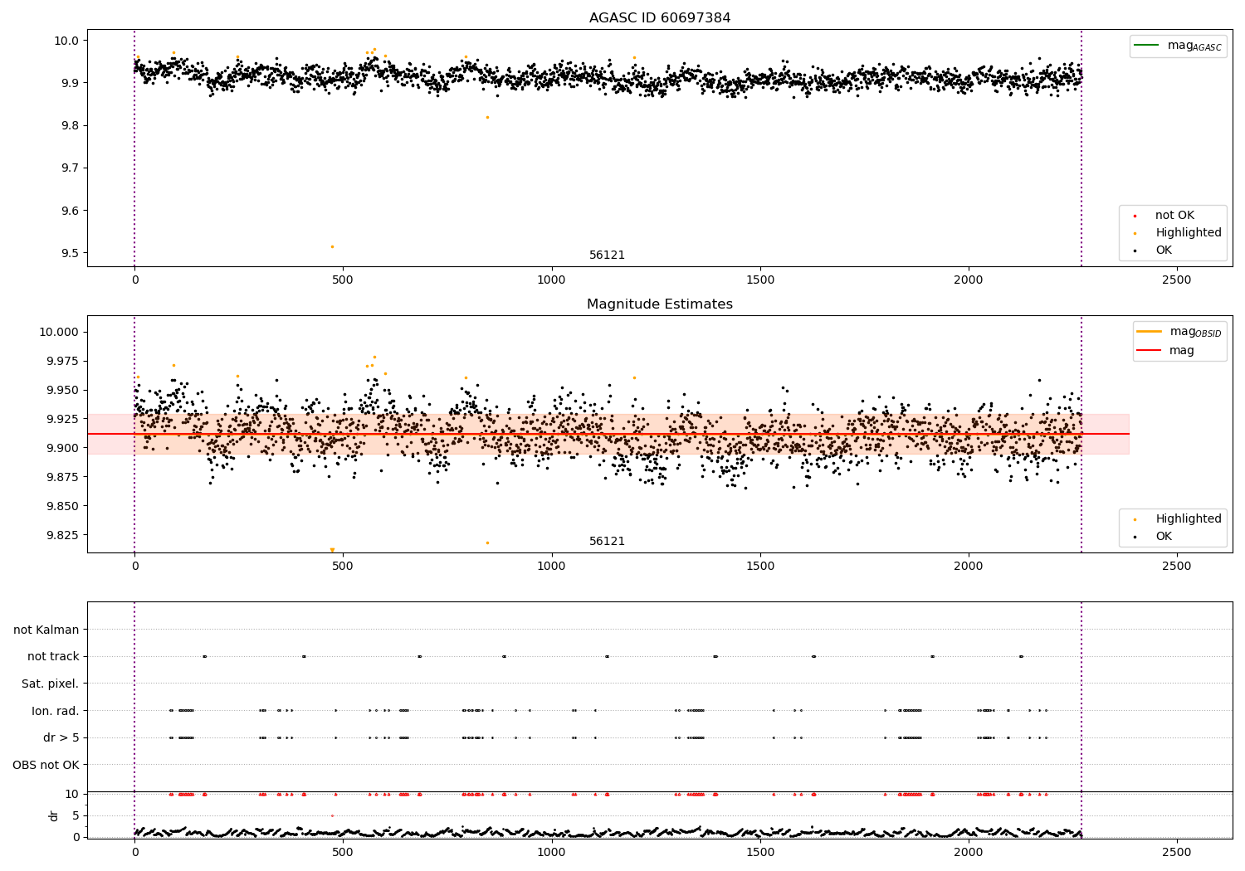
Task: Click the mag OBSID legend entry
Action: pos(1179,332)
